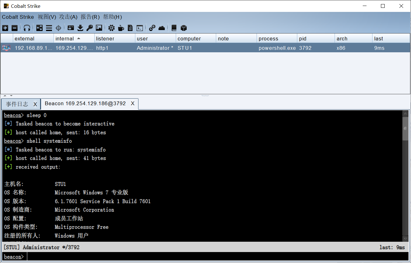This screenshot has width=411, height=263.
Task: Click the terminal scripted web delivery icon
Action: tap(140, 28)
